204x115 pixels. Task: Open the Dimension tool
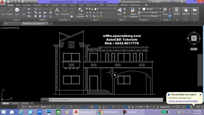pyautogui.click(x=65, y=11)
